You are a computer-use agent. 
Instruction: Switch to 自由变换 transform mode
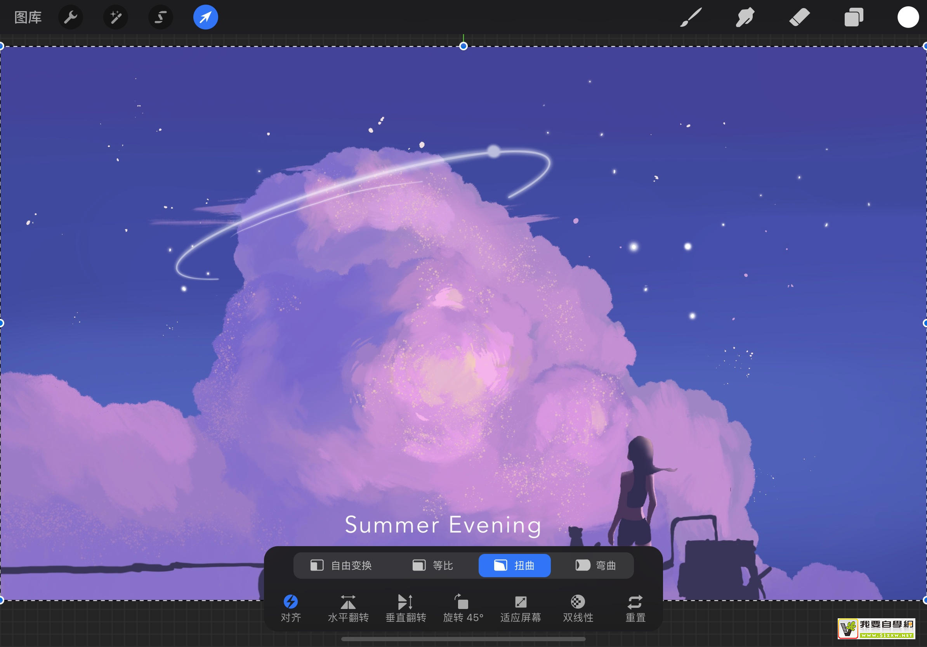click(341, 565)
